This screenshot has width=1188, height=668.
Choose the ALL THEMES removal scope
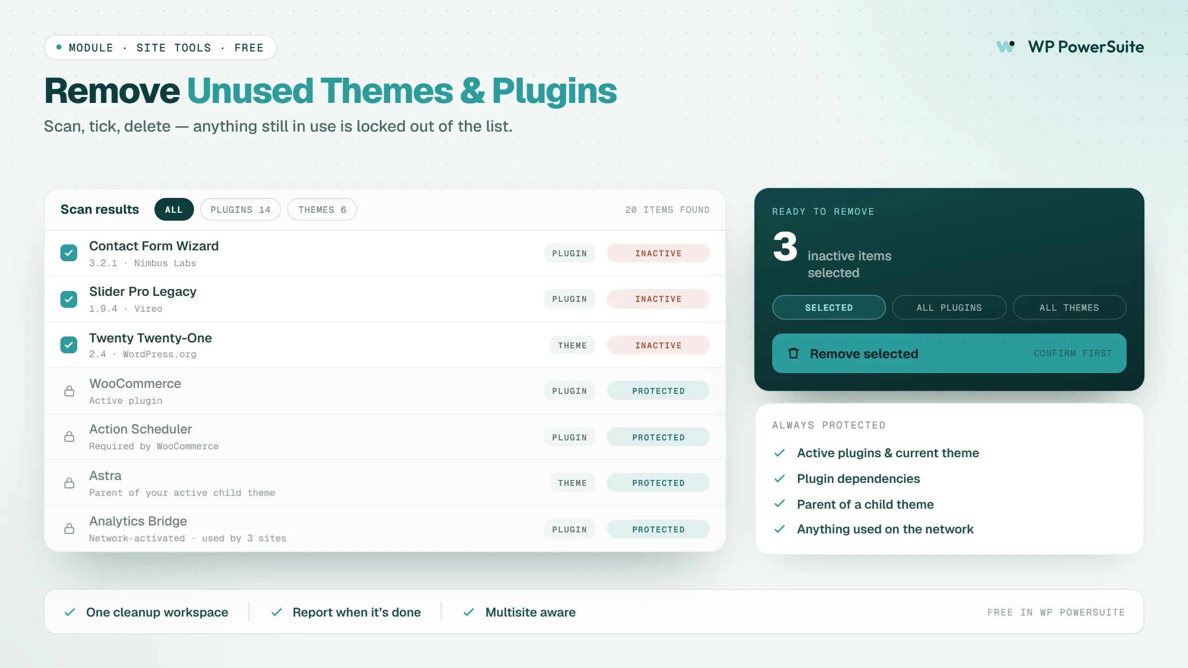[x=1070, y=307]
